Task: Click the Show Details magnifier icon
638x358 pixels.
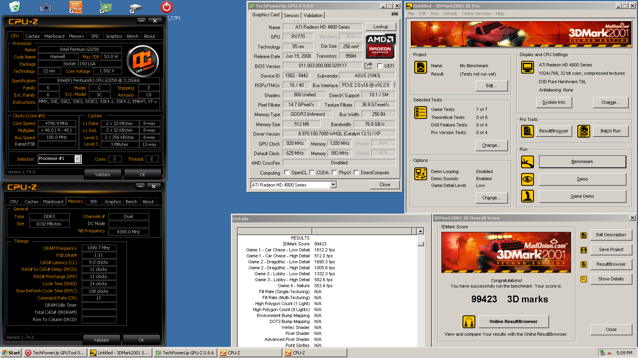Action: pos(584,279)
